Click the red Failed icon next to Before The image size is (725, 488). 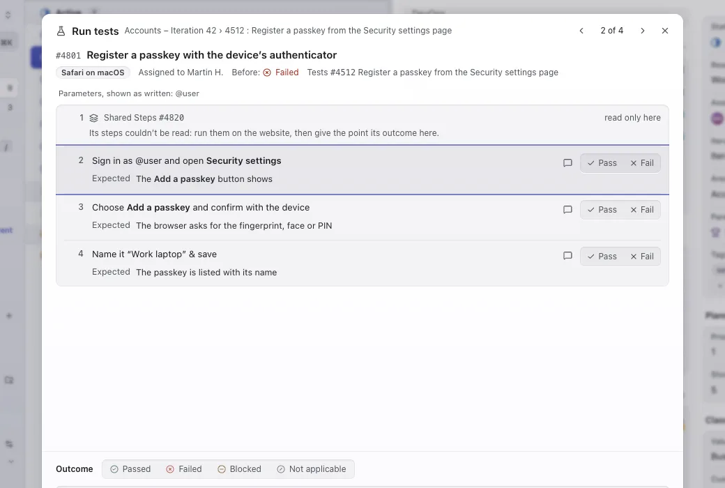(x=267, y=73)
